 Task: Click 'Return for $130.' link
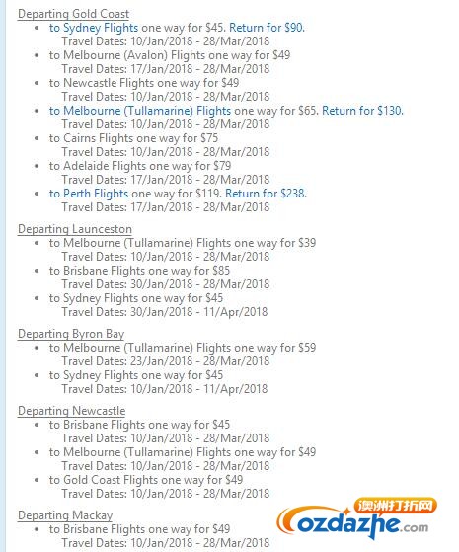point(363,111)
